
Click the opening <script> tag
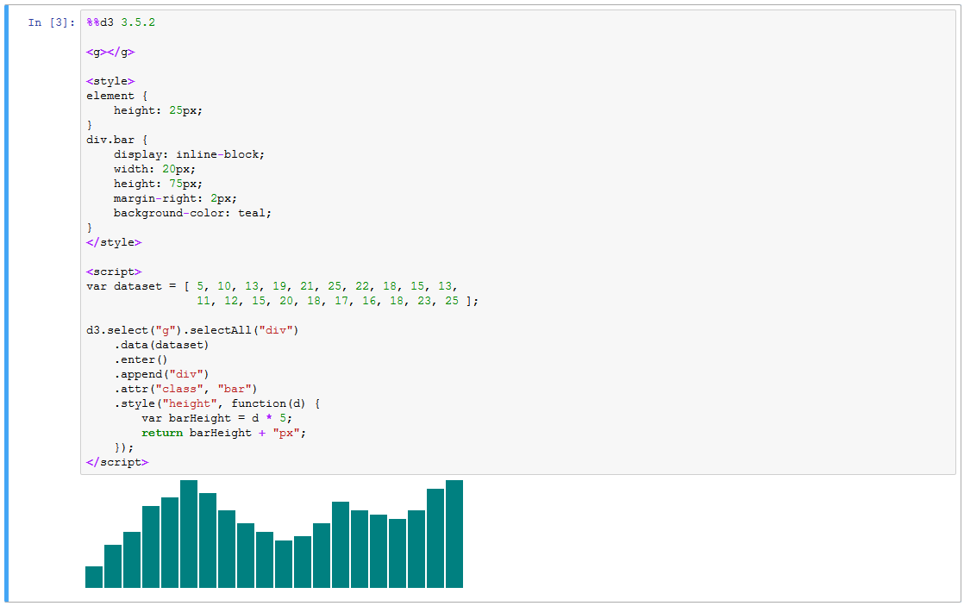(114, 272)
